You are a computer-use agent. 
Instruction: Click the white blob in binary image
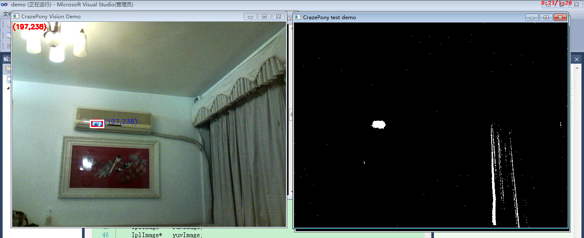coord(378,124)
